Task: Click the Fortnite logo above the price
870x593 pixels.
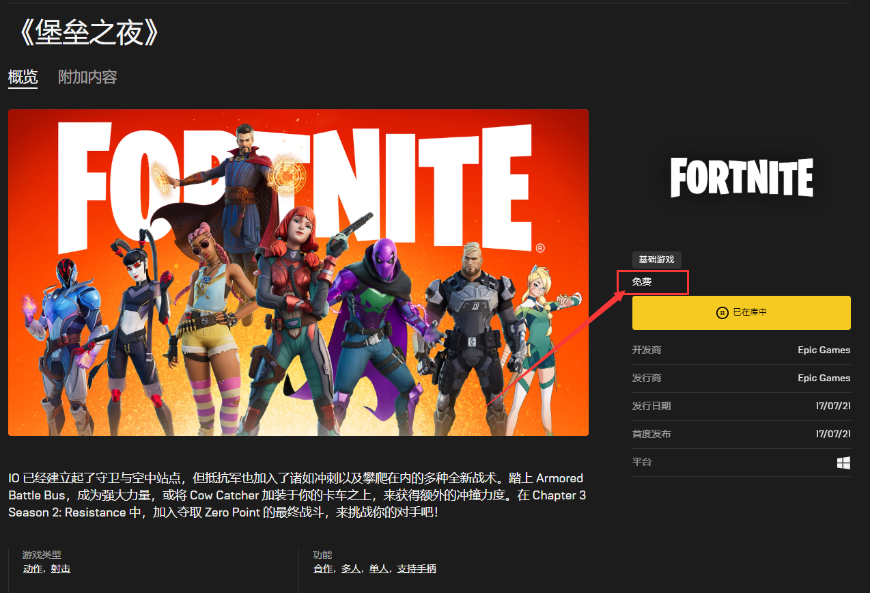Action: [x=742, y=178]
